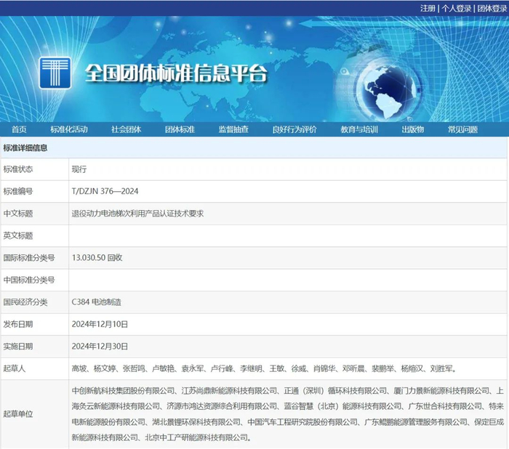The image size is (509, 449).
Task: Select the 出版物 navigation item
Action: [x=412, y=129]
